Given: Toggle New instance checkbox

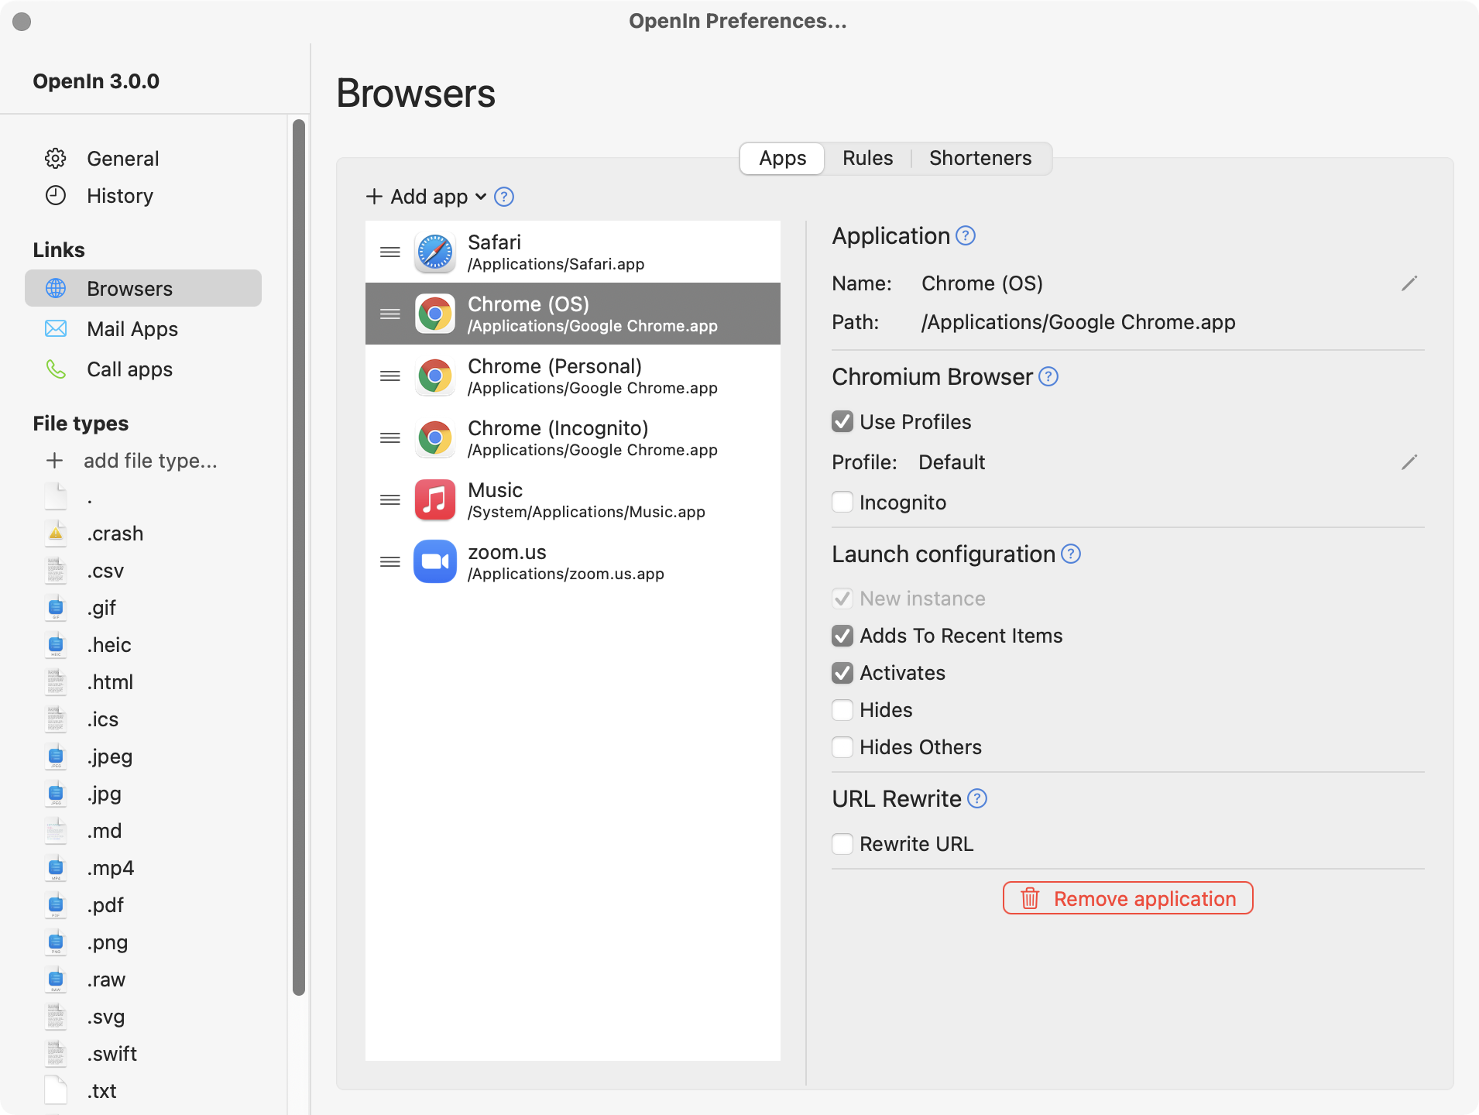Looking at the screenshot, I should [842, 598].
